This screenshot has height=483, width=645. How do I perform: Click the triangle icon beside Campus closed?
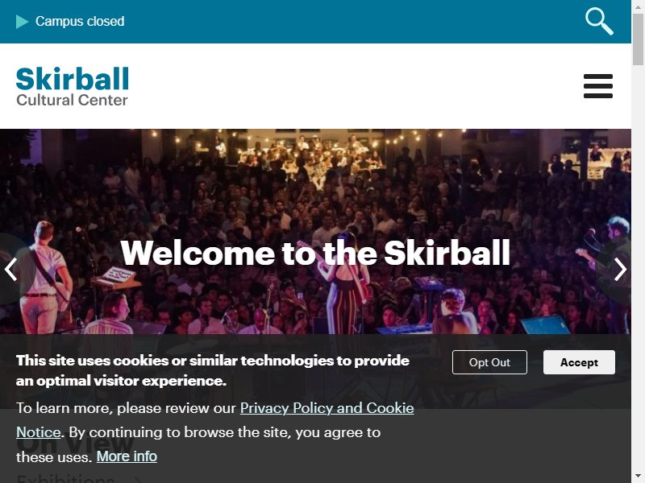click(x=22, y=22)
